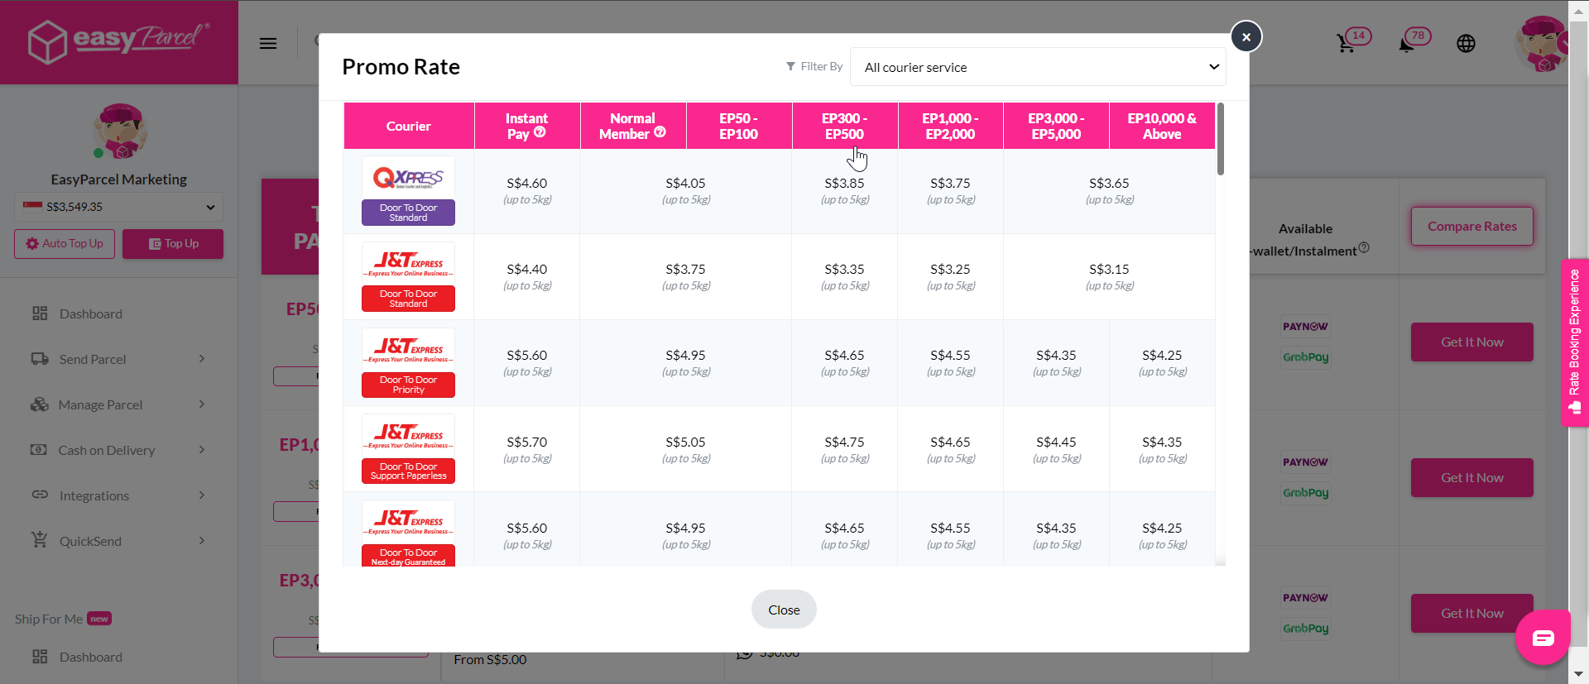Click J&T Support Paperless badge
1589x684 pixels.
point(408,471)
